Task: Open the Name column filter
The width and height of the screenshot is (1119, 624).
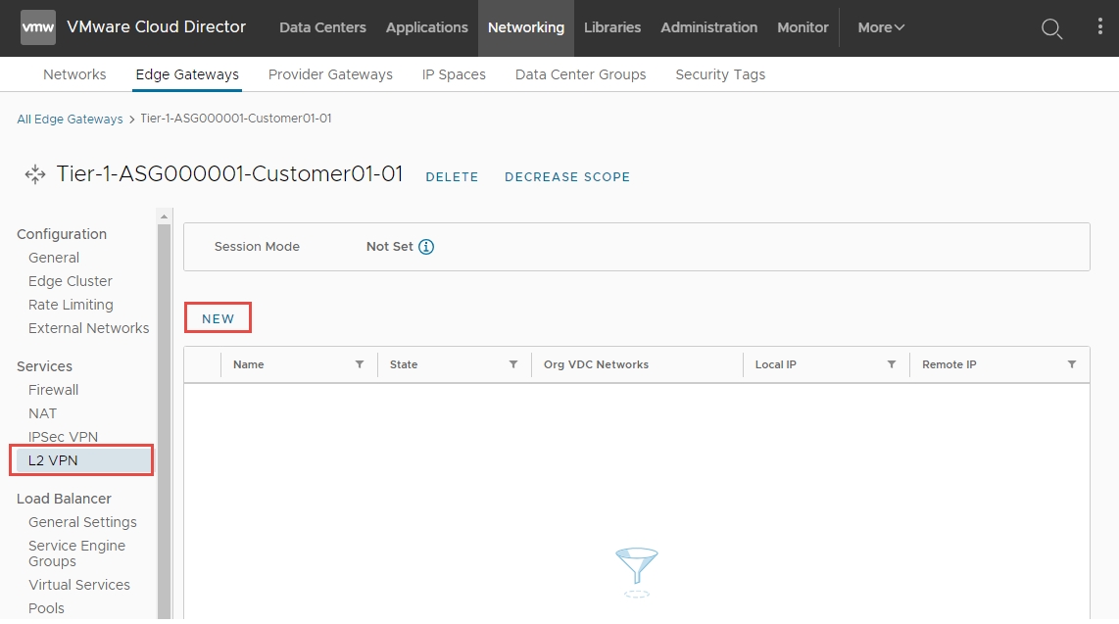Action: [x=360, y=364]
